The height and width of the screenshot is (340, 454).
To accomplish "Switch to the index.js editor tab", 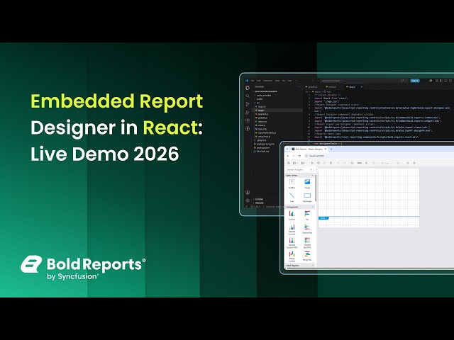I will pyautogui.click(x=332, y=86).
